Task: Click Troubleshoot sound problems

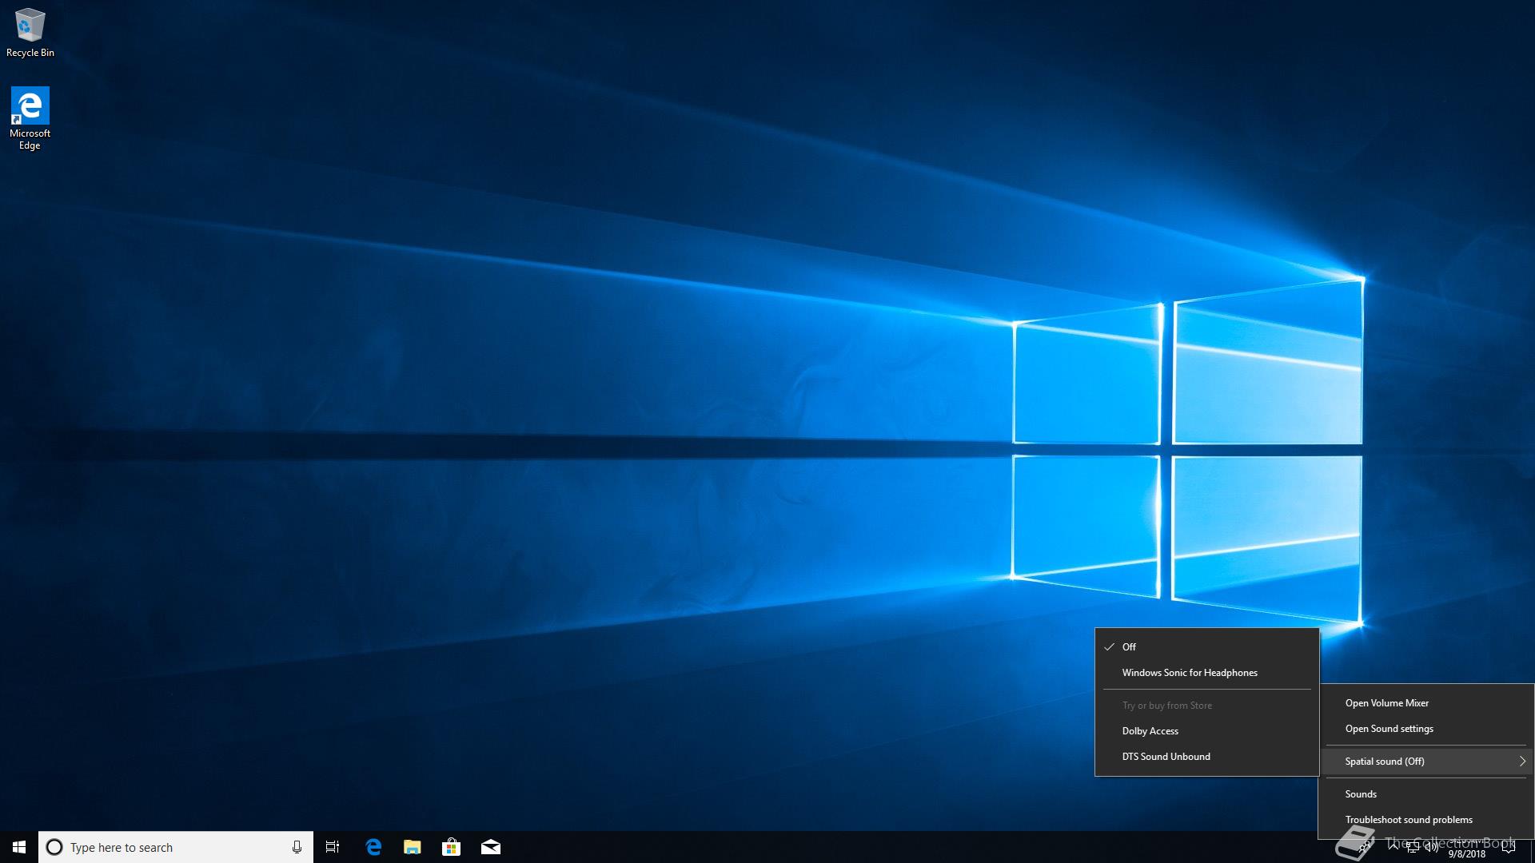Action: coord(1408,820)
